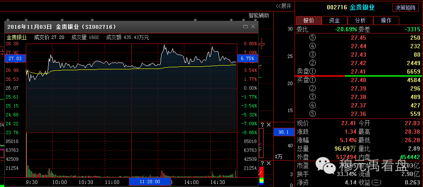Click stock name 金贵银业 in right header
Viewport: 423px width, 187px height.
[x=362, y=8]
